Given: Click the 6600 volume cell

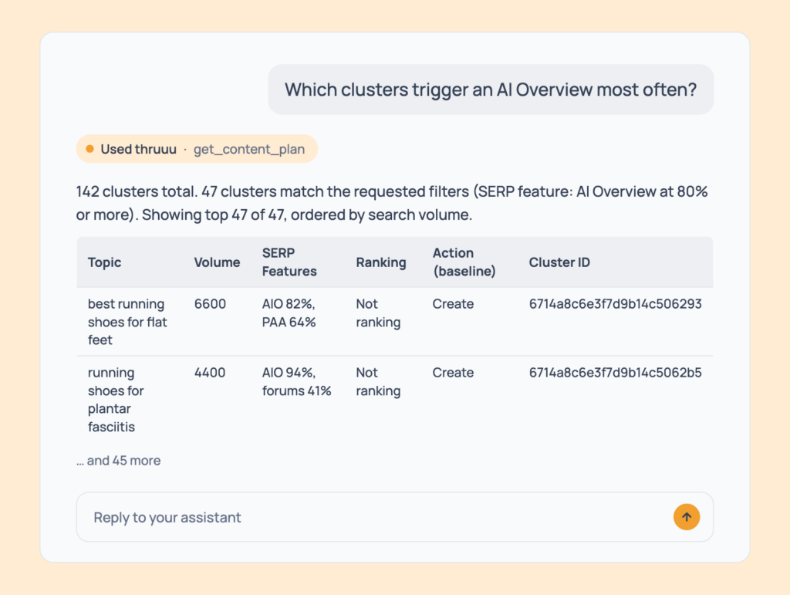Looking at the screenshot, I should coord(210,304).
